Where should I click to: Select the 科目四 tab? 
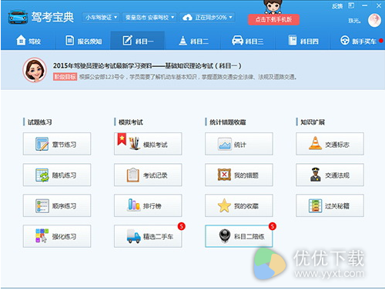pyautogui.click(x=303, y=41)
